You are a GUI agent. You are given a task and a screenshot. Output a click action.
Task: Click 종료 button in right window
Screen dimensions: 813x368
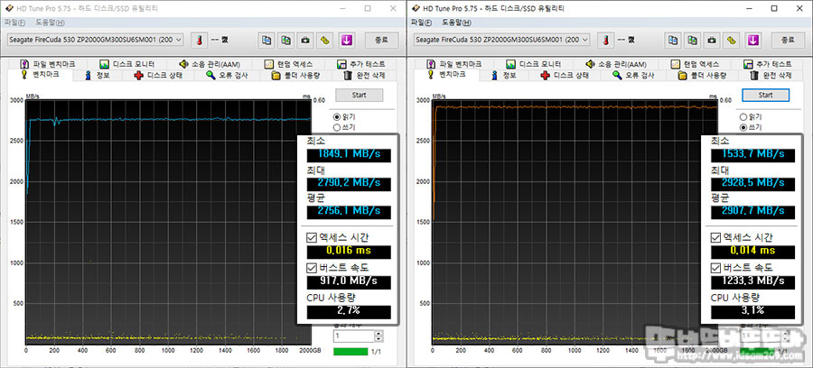(788, 40)
